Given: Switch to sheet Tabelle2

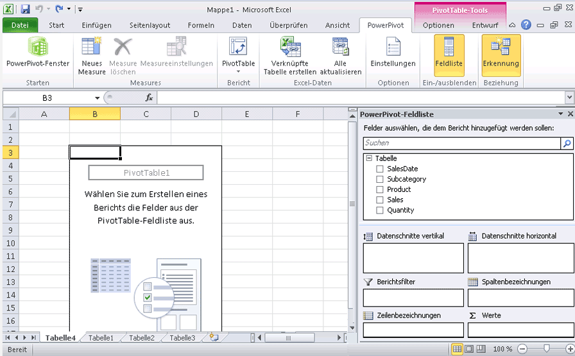Looking at the screenshot, I should [x=142, y=337].
